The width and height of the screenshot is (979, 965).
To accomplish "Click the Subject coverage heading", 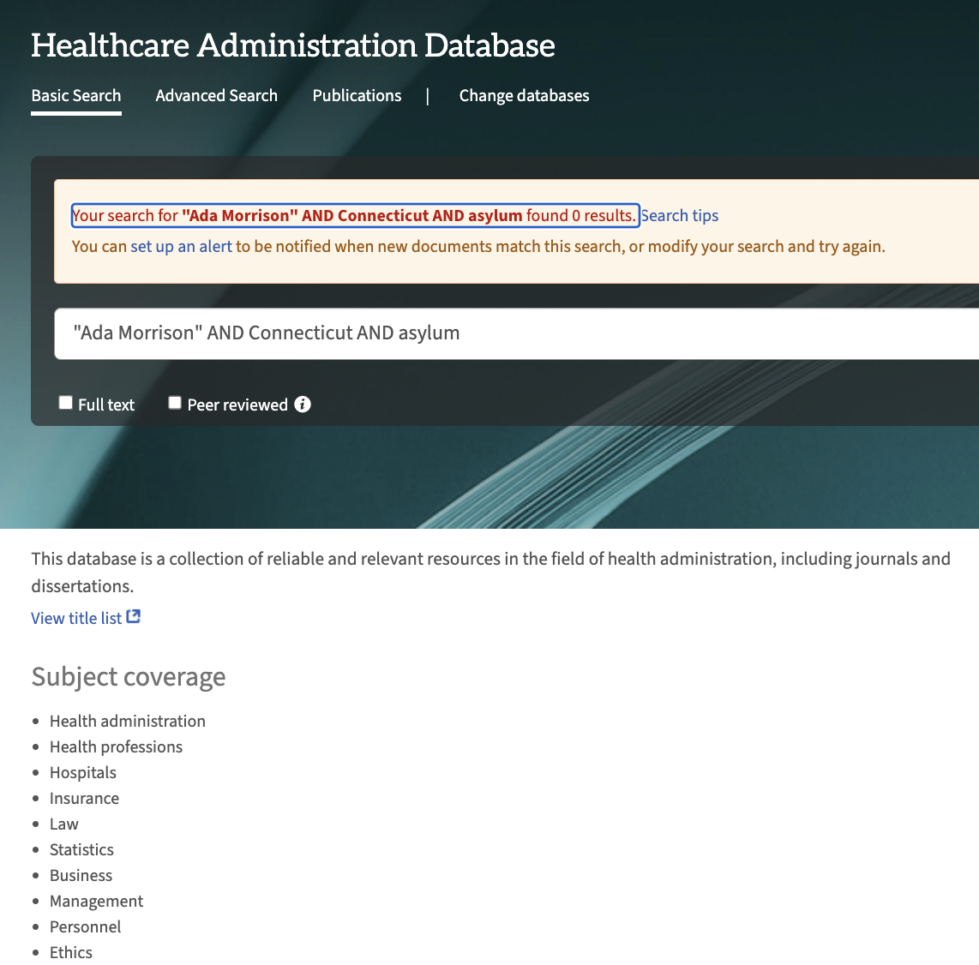I will click(x=129, y=677).
